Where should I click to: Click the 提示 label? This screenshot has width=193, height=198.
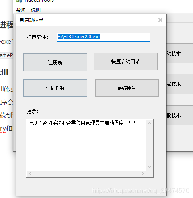tap(33, 111)
